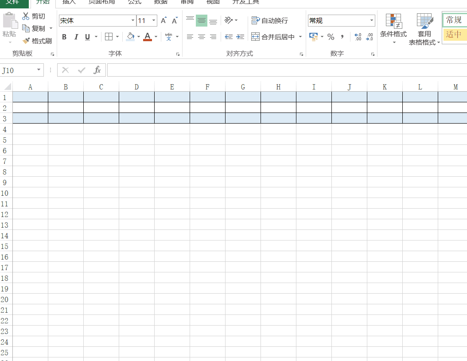Click the Copy (复制) icon
The image size is (467, 361).
coord(26,28)
